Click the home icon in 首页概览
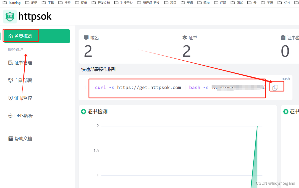This screenshot has width=299, height=188. [11, 36]
